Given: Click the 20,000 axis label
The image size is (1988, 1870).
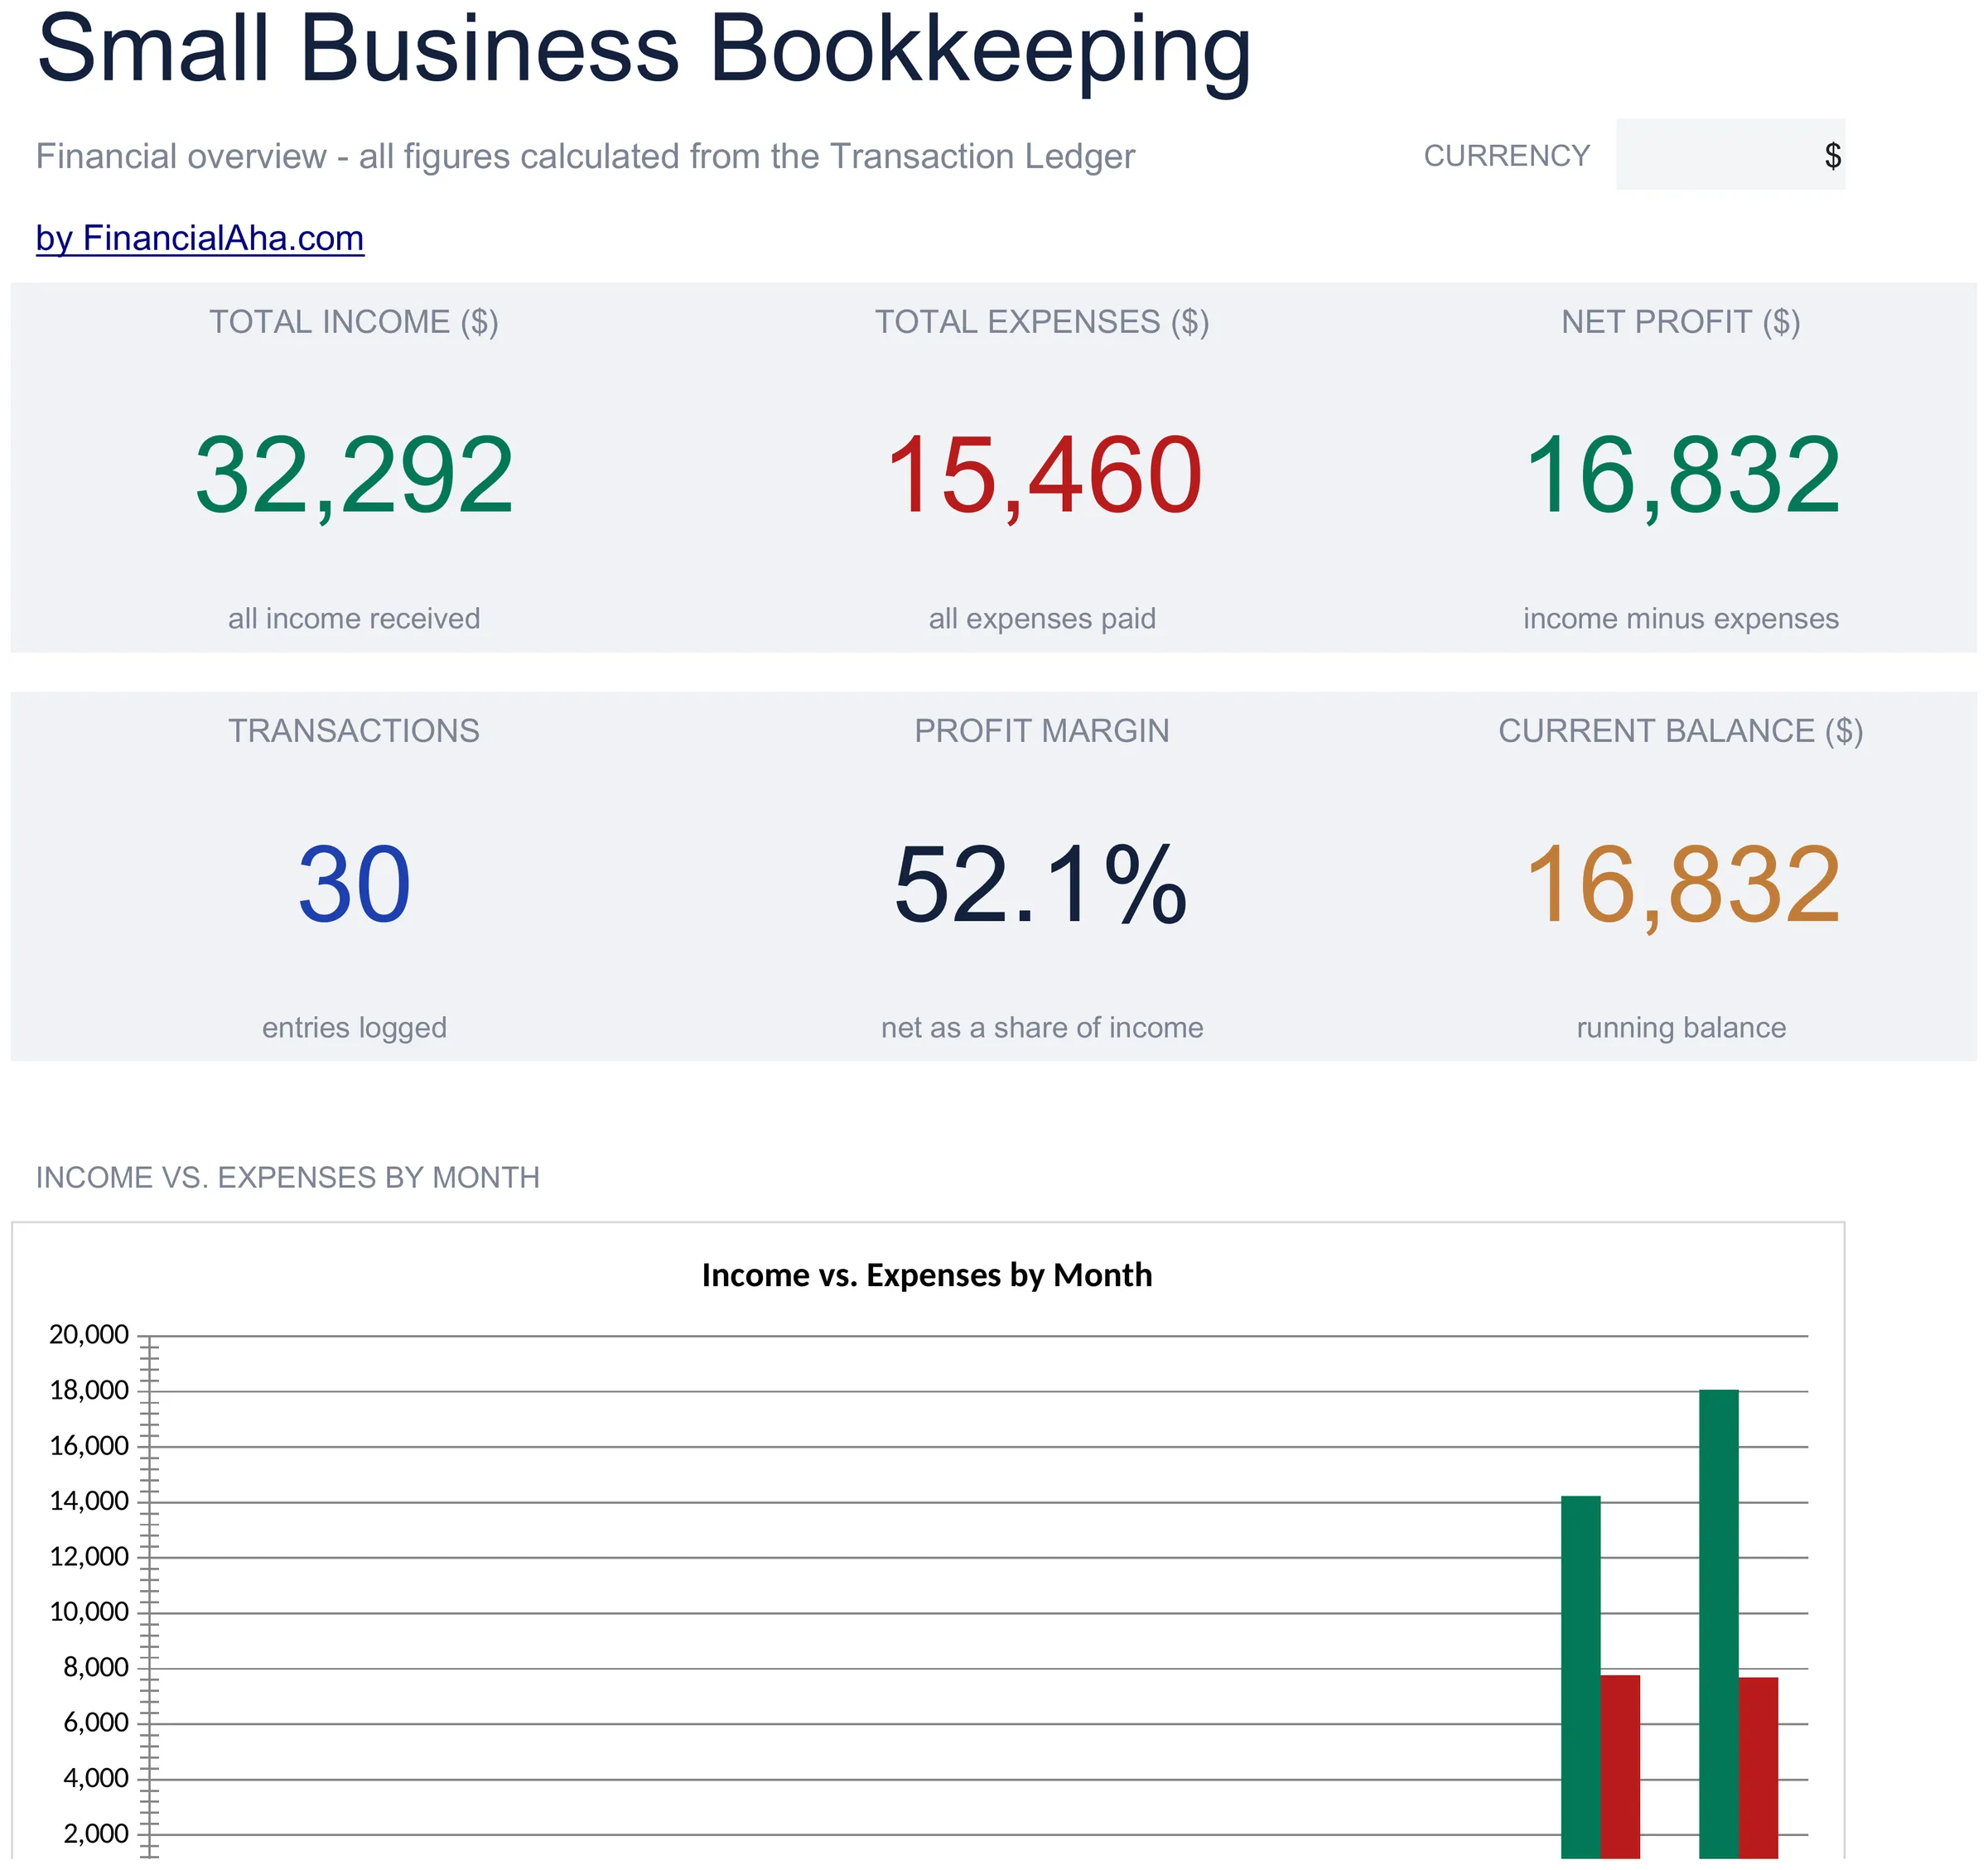Looking at the screenshot, I should click(89, 1335).
